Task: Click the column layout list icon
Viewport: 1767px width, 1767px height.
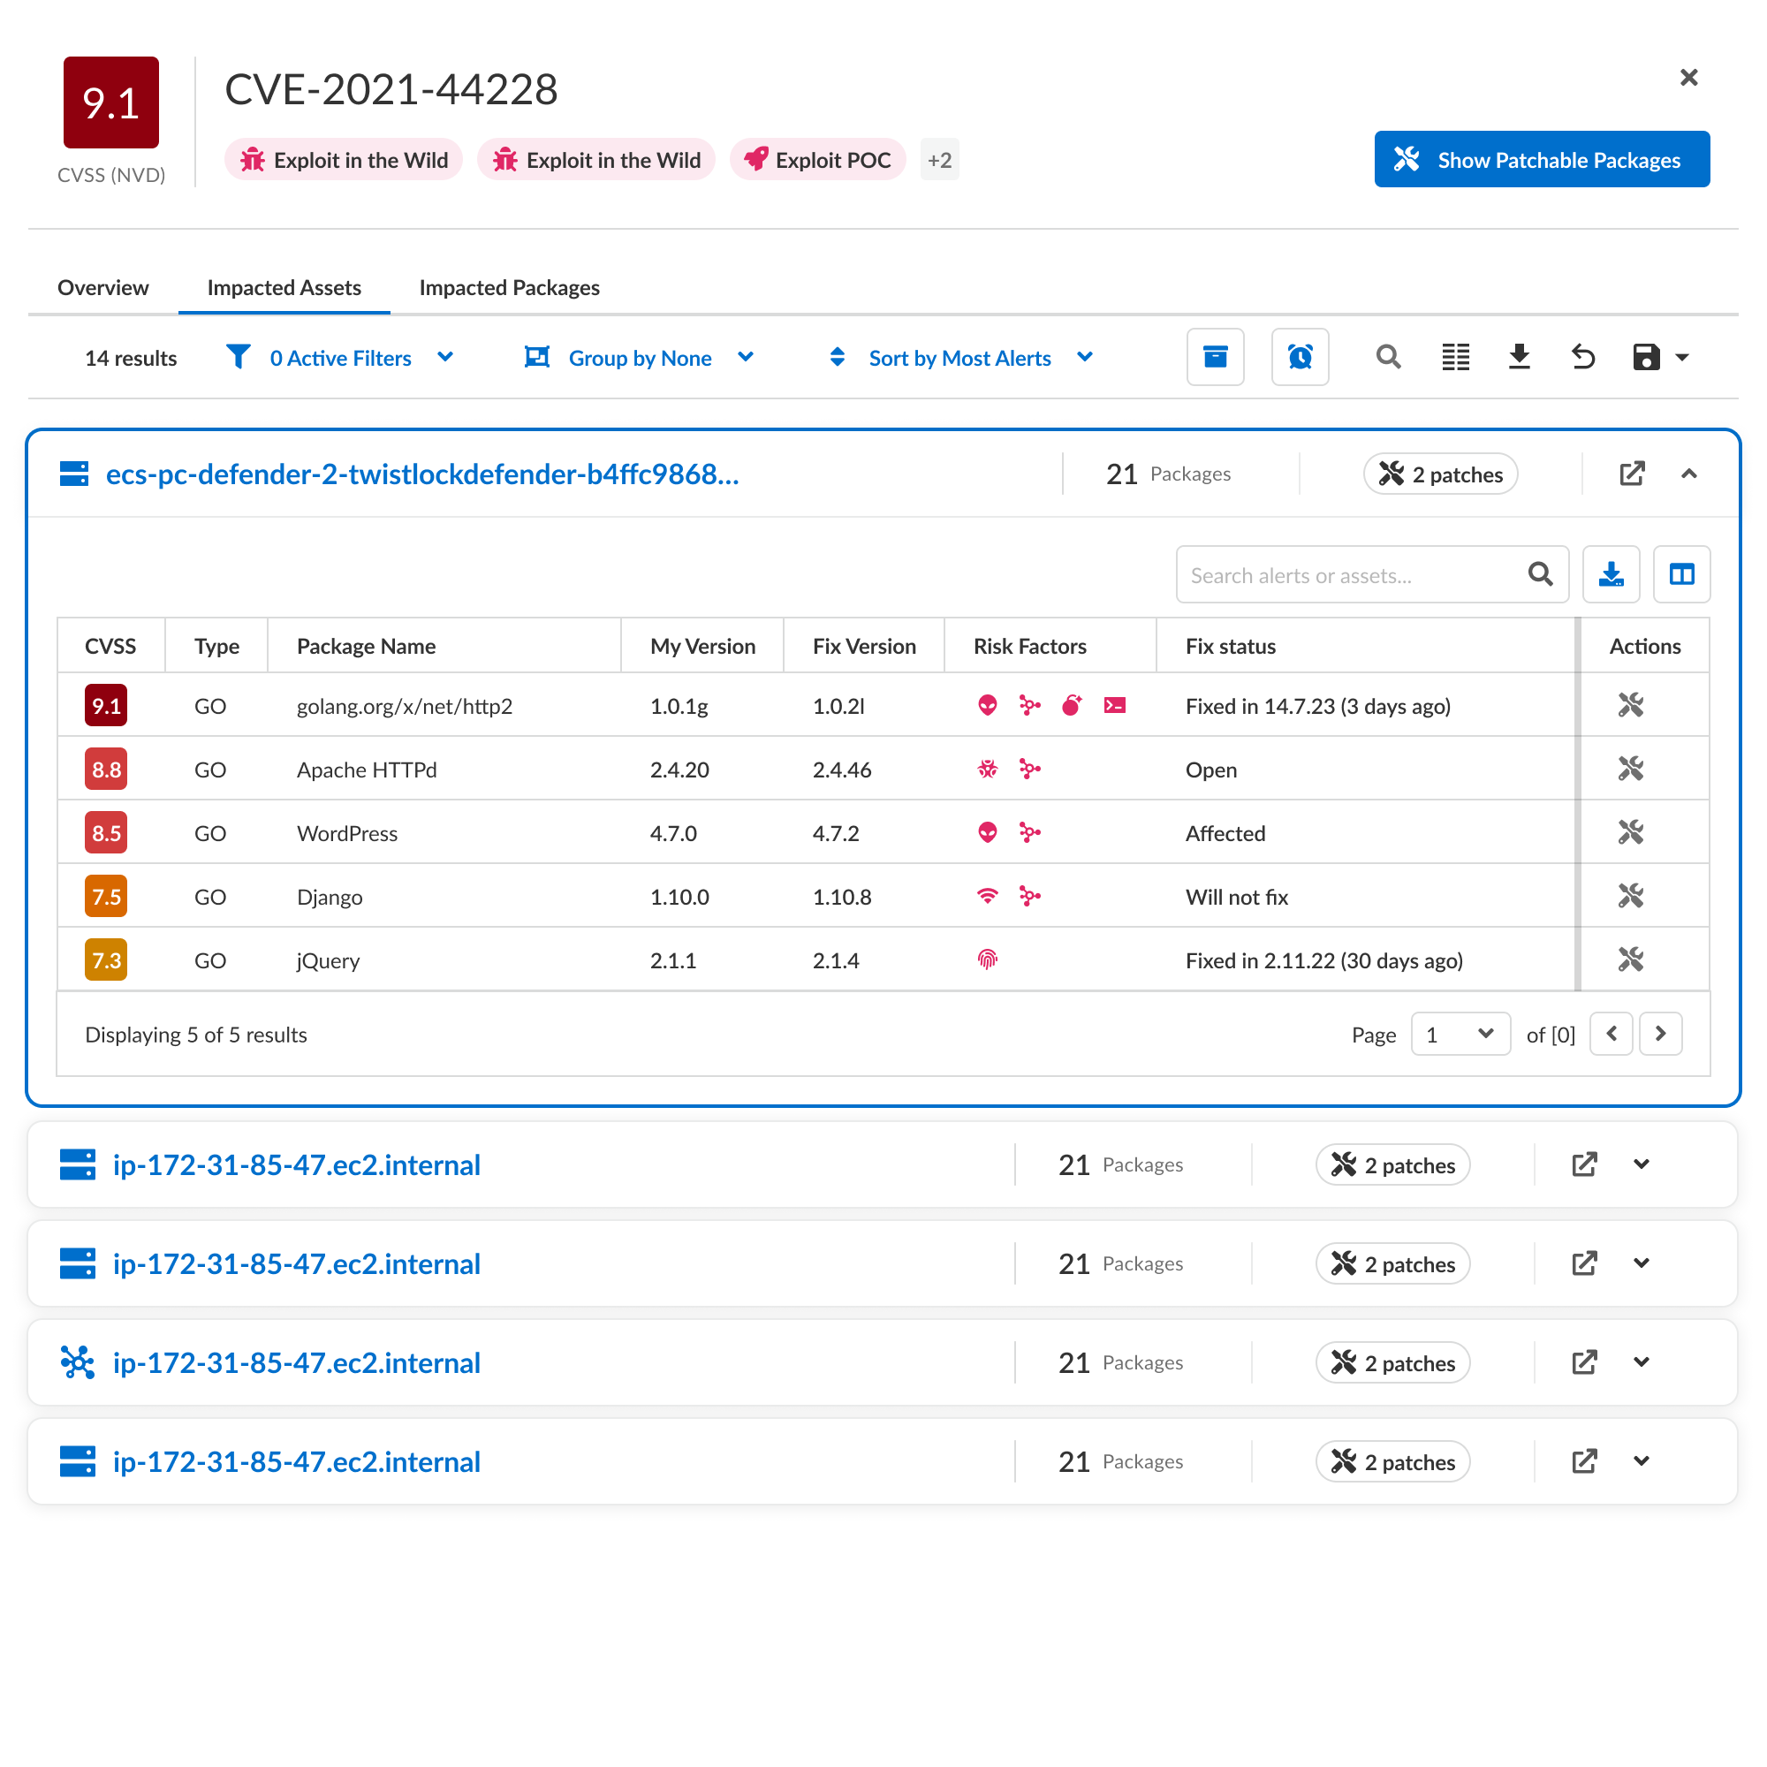Action: [x=1455, y=357]
